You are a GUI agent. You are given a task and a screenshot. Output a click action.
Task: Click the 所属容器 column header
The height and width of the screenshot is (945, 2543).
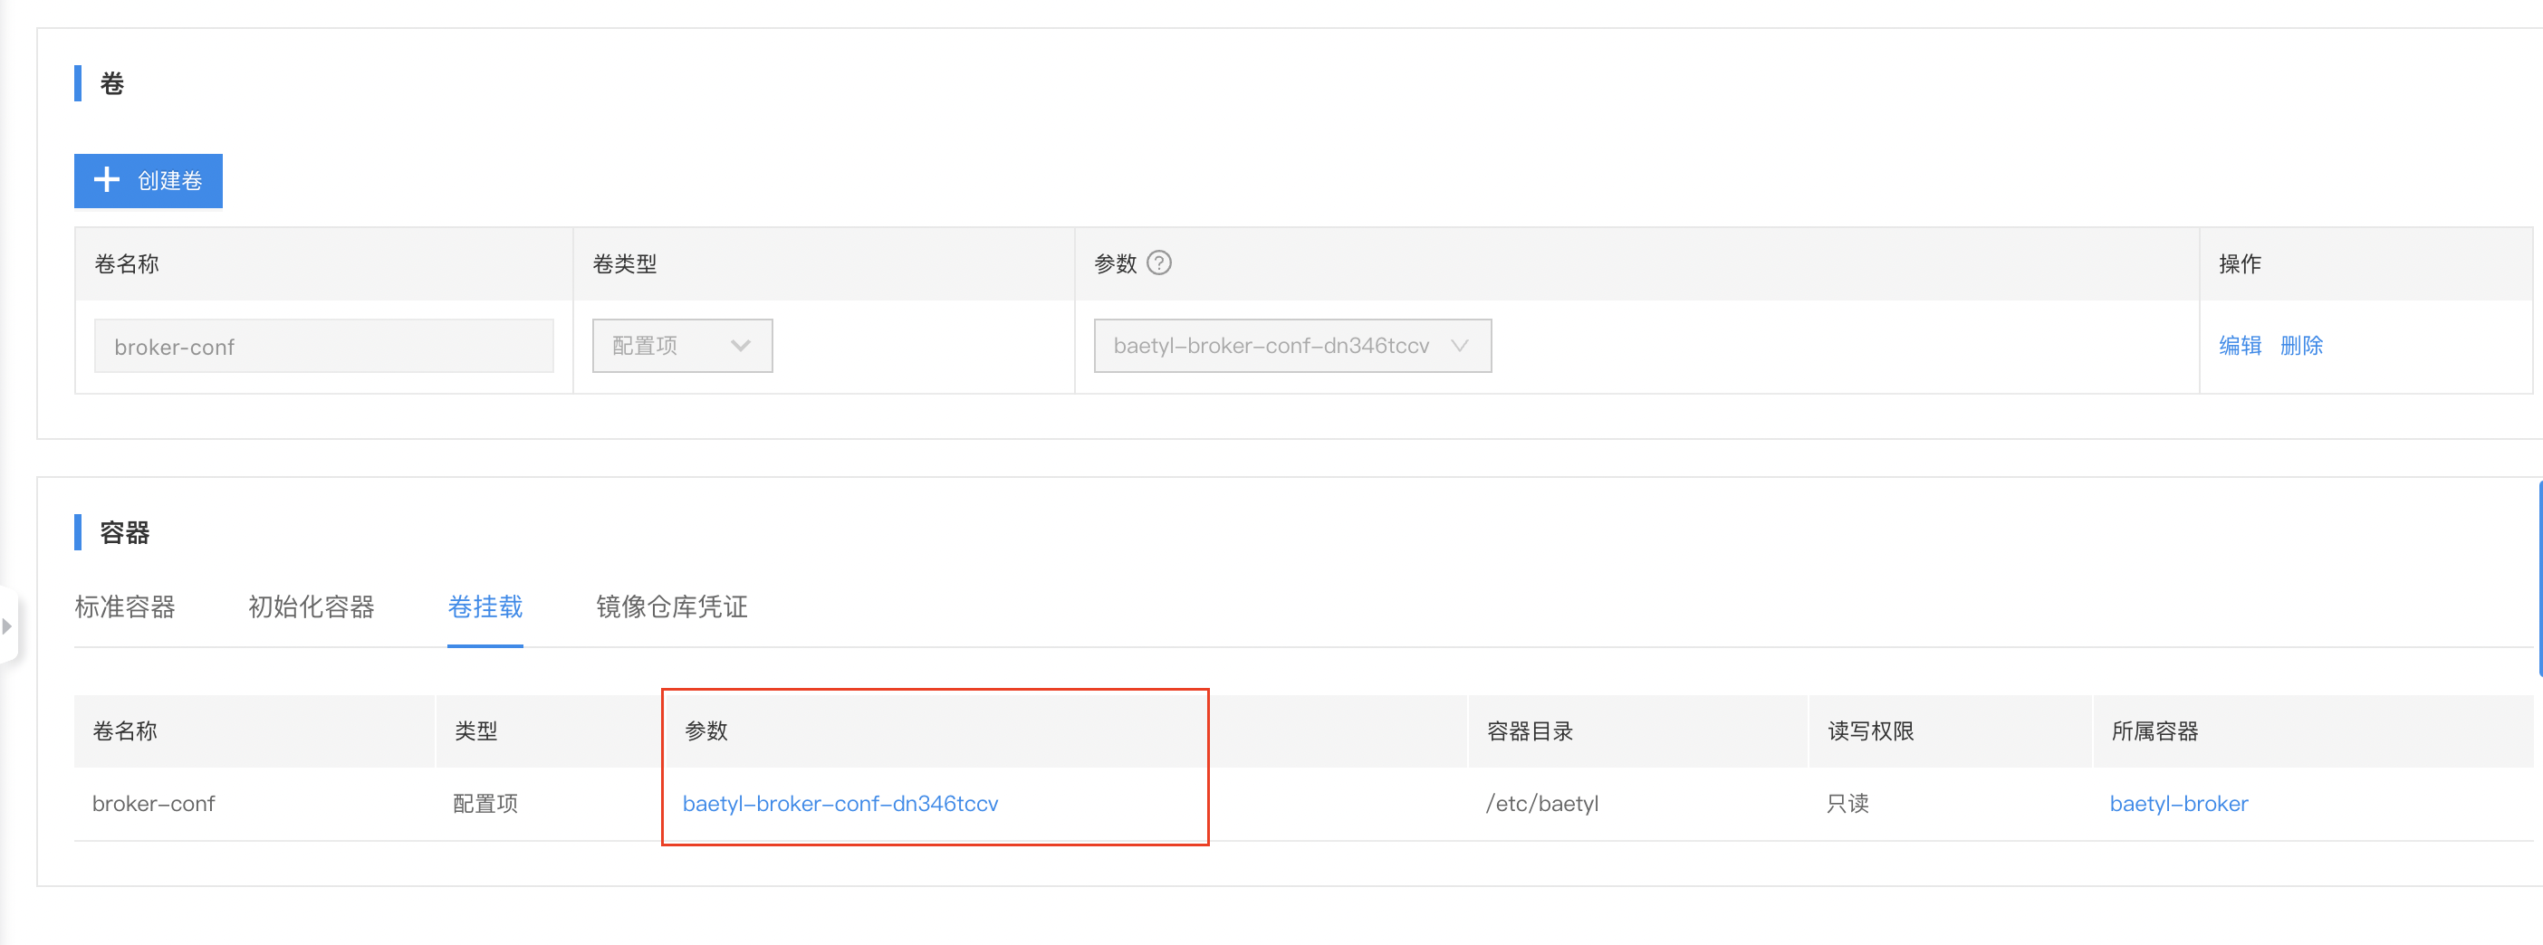tap(2155, 731)
